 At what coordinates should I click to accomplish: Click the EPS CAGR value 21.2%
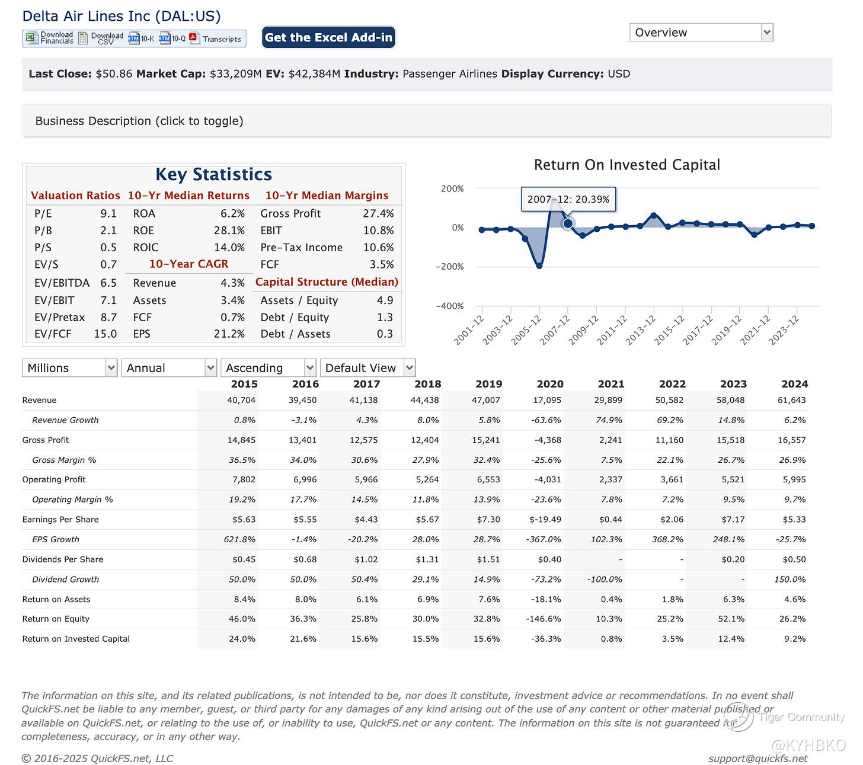tap(229, 334)
